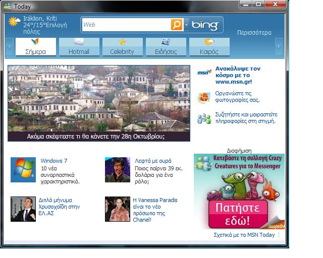Minimize the Today window
This screenshot has width=323, height=258.
(x=246, y=5)
